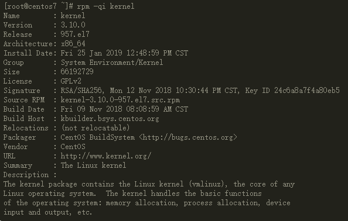This screenshot has height=221, width=348.
Task: Click the rpm -qi kernel command text
Action: click(x=105, y=6)
